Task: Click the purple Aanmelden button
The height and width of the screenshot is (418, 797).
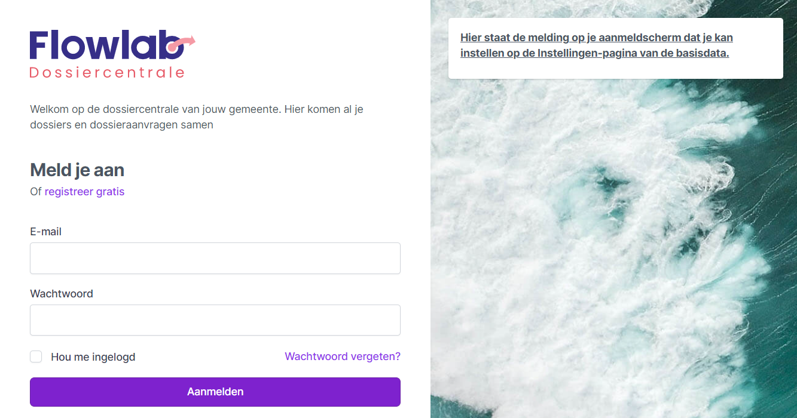Action: click(x=215, y=392)
